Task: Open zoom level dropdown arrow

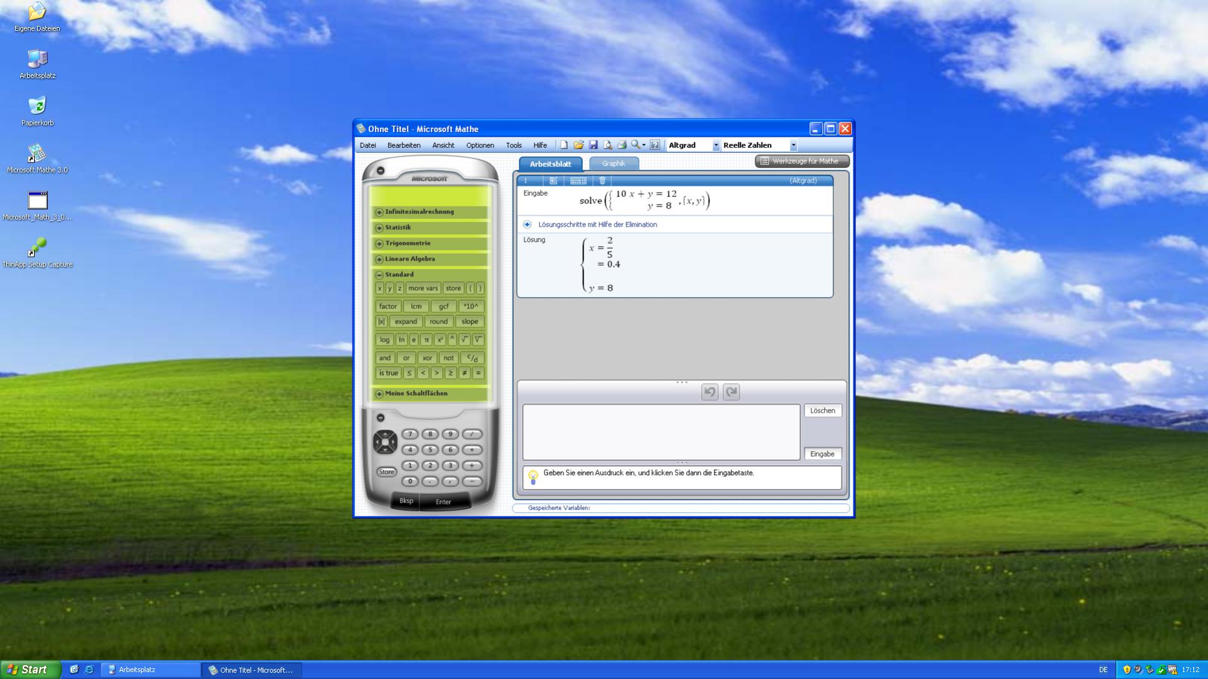Action: 644,145
